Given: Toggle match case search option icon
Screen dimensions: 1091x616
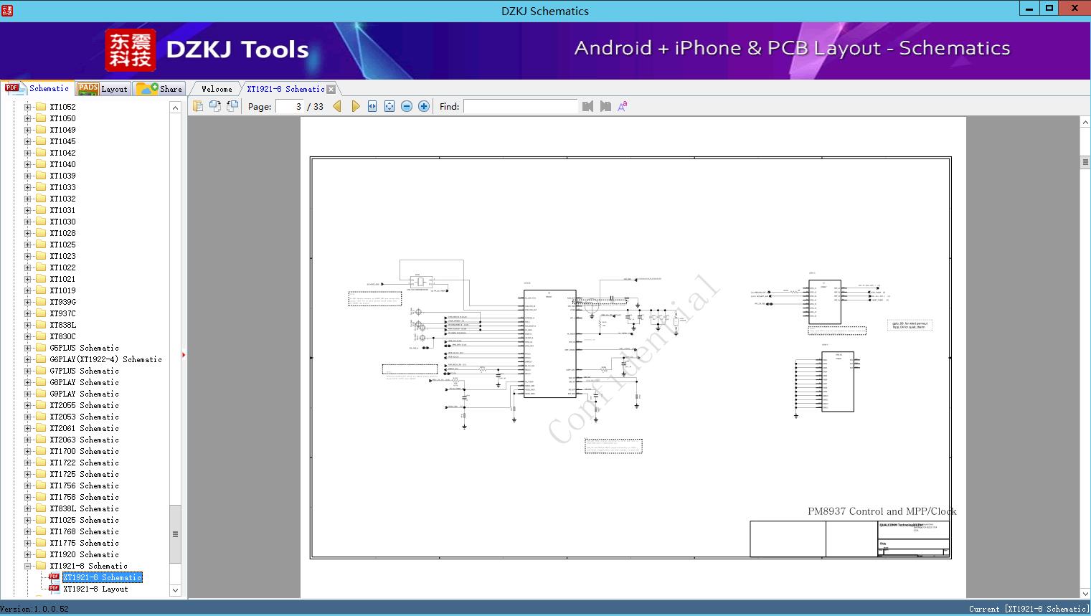Looking at the screenshot, I should (x=623, y=106).
